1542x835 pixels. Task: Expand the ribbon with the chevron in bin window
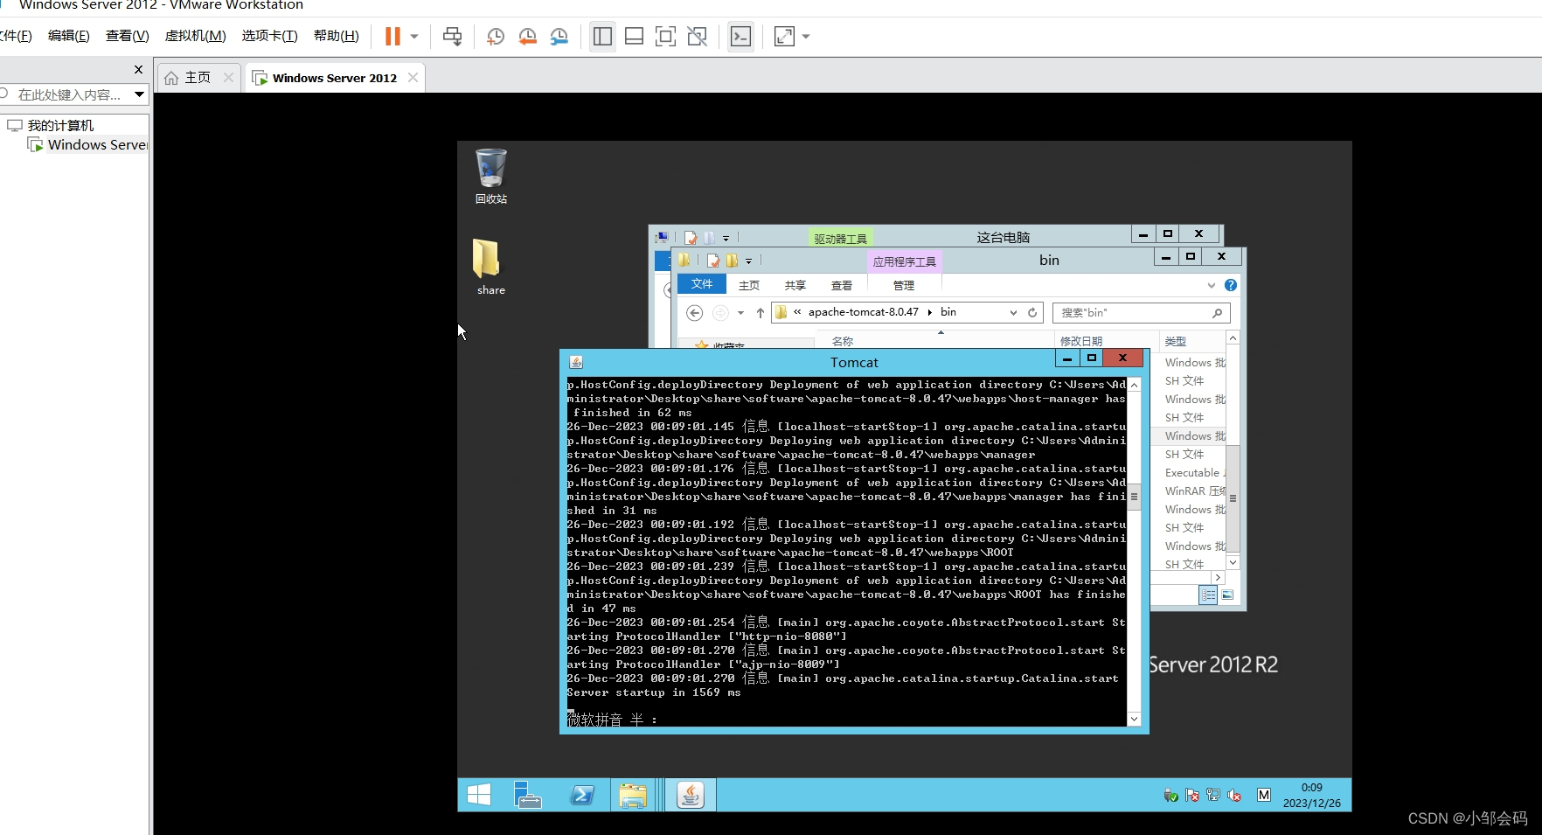point(1211,285)
